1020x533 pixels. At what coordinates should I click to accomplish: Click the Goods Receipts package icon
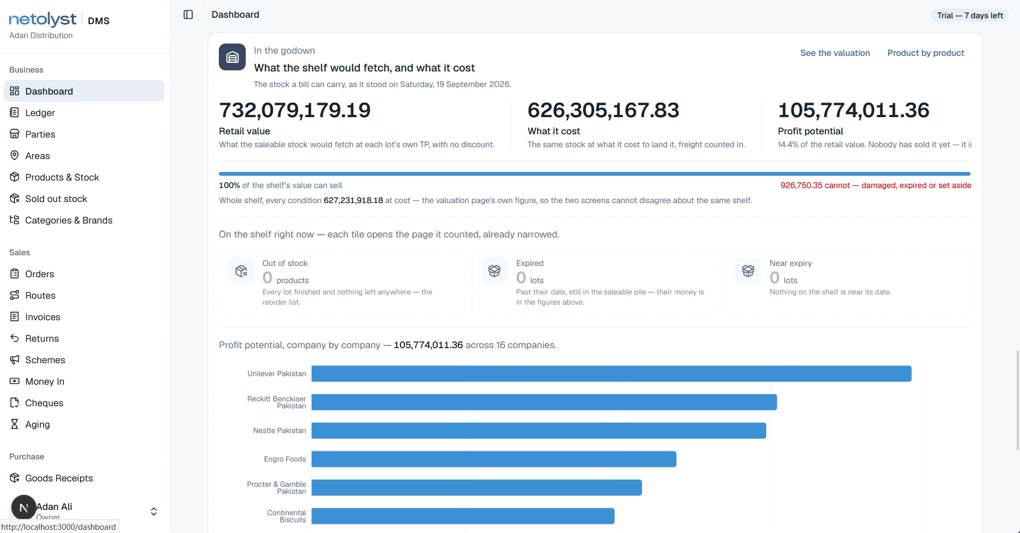click(15, 478)
